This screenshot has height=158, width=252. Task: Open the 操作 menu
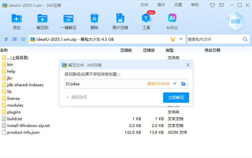(161, 5)
